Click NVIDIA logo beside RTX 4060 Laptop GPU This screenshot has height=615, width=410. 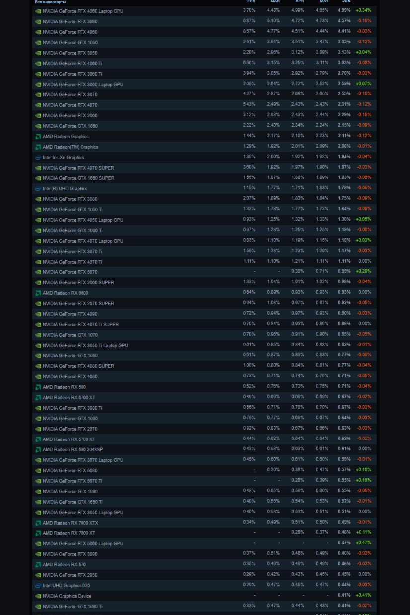click(38, 11)
